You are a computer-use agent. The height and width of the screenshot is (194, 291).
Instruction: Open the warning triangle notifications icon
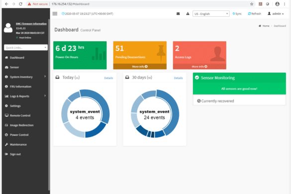[188, 13]
